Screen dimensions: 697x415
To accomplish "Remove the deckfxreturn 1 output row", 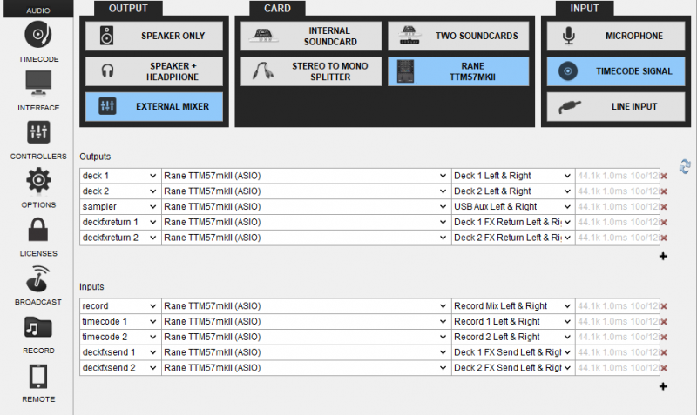I will click(x=664, y=223).
